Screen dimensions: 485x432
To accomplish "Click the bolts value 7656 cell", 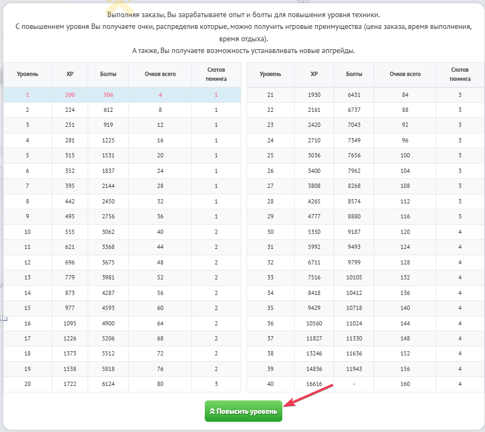I will click(354, 155).
